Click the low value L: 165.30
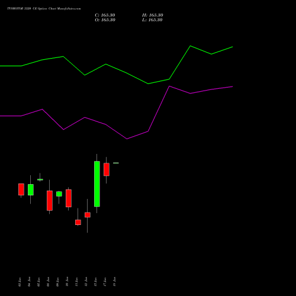The width and height of the screenshot is (296, 296). (152, 20)
